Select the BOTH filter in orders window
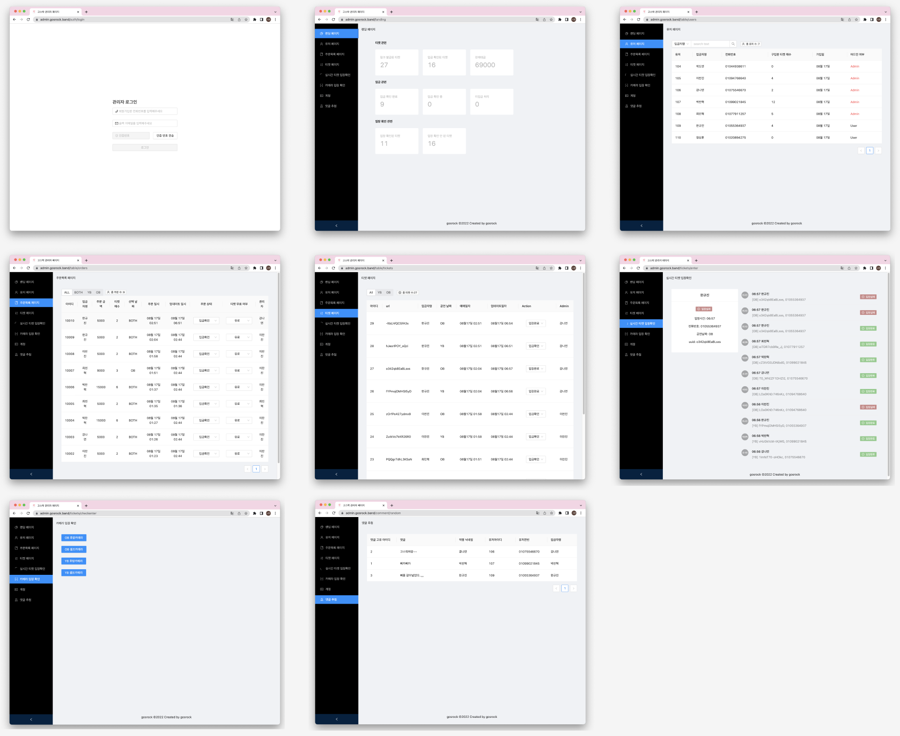 (78, 293)
